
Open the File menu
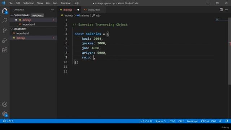coord(10,3)
